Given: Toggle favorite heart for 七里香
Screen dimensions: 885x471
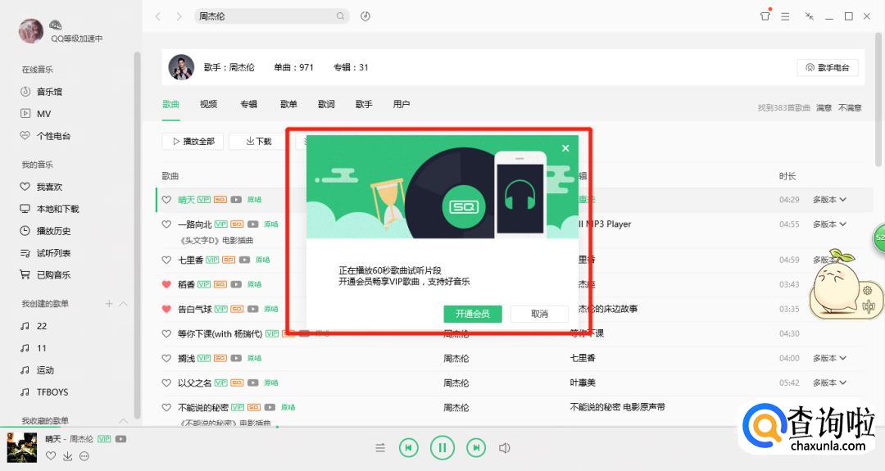Looking at the screenshot, I should point(166,260).
